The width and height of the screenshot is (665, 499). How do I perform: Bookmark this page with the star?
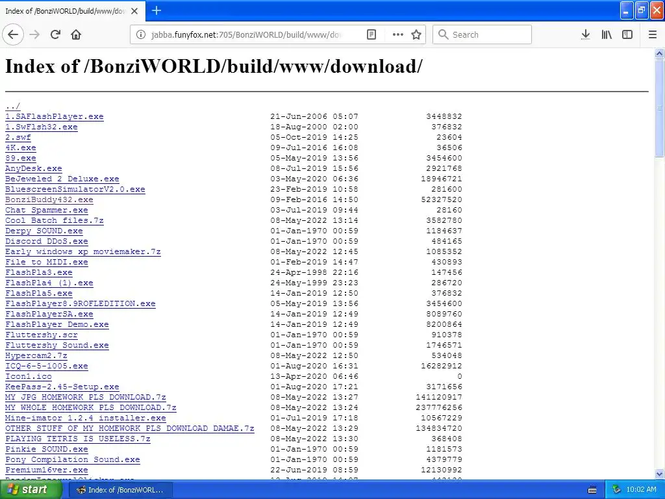(416, 34)
